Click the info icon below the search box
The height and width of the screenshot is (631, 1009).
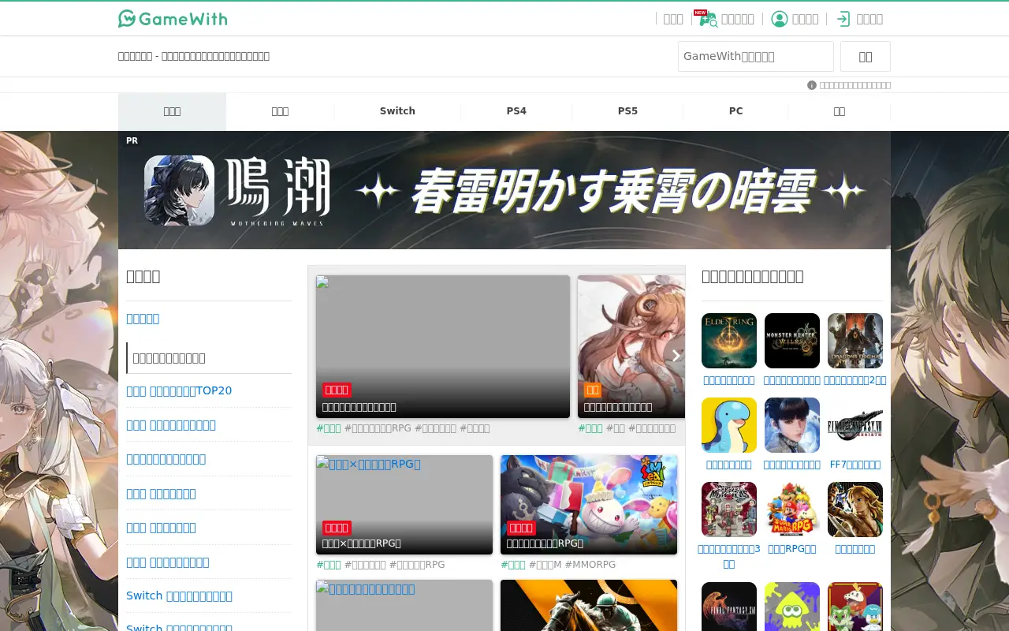click(812, 85)
